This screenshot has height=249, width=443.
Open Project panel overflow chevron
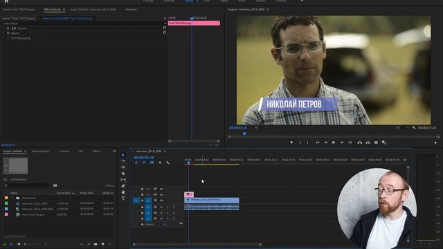[114, 151]
